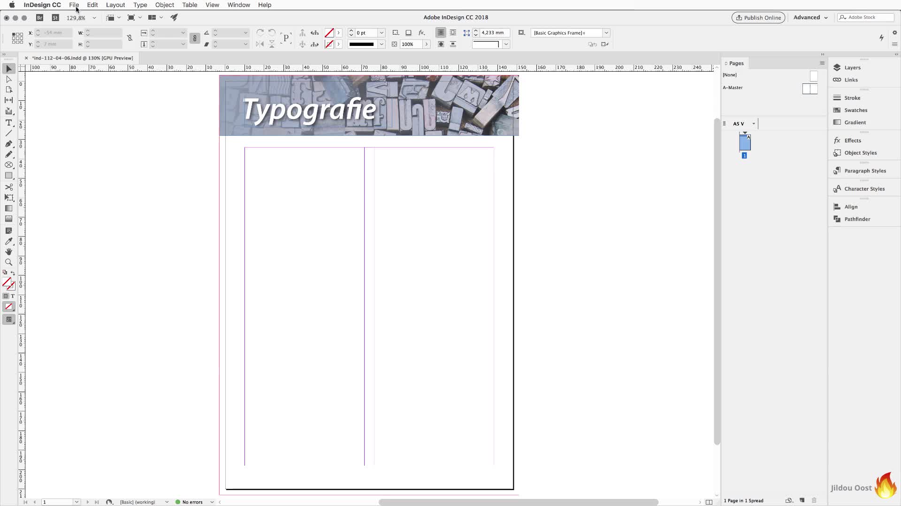Select the Selection tool arrow

8,69
